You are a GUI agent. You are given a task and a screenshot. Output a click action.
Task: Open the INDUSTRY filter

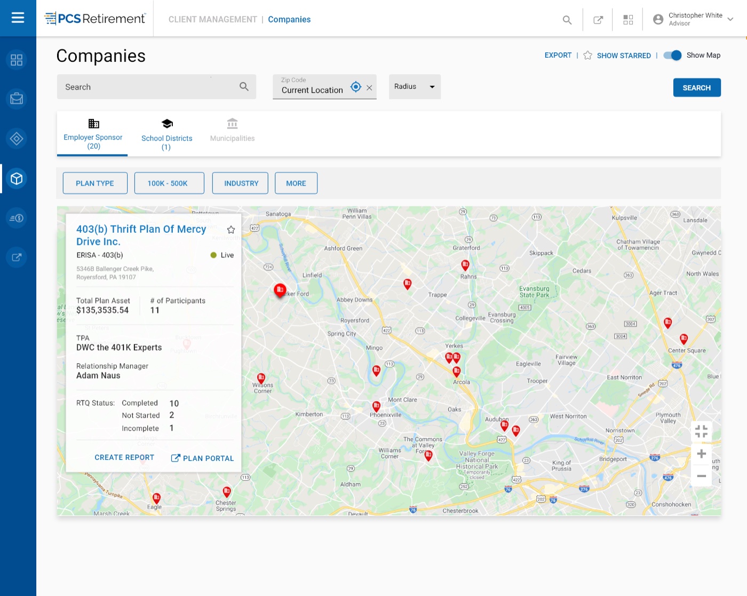[240, 183]
